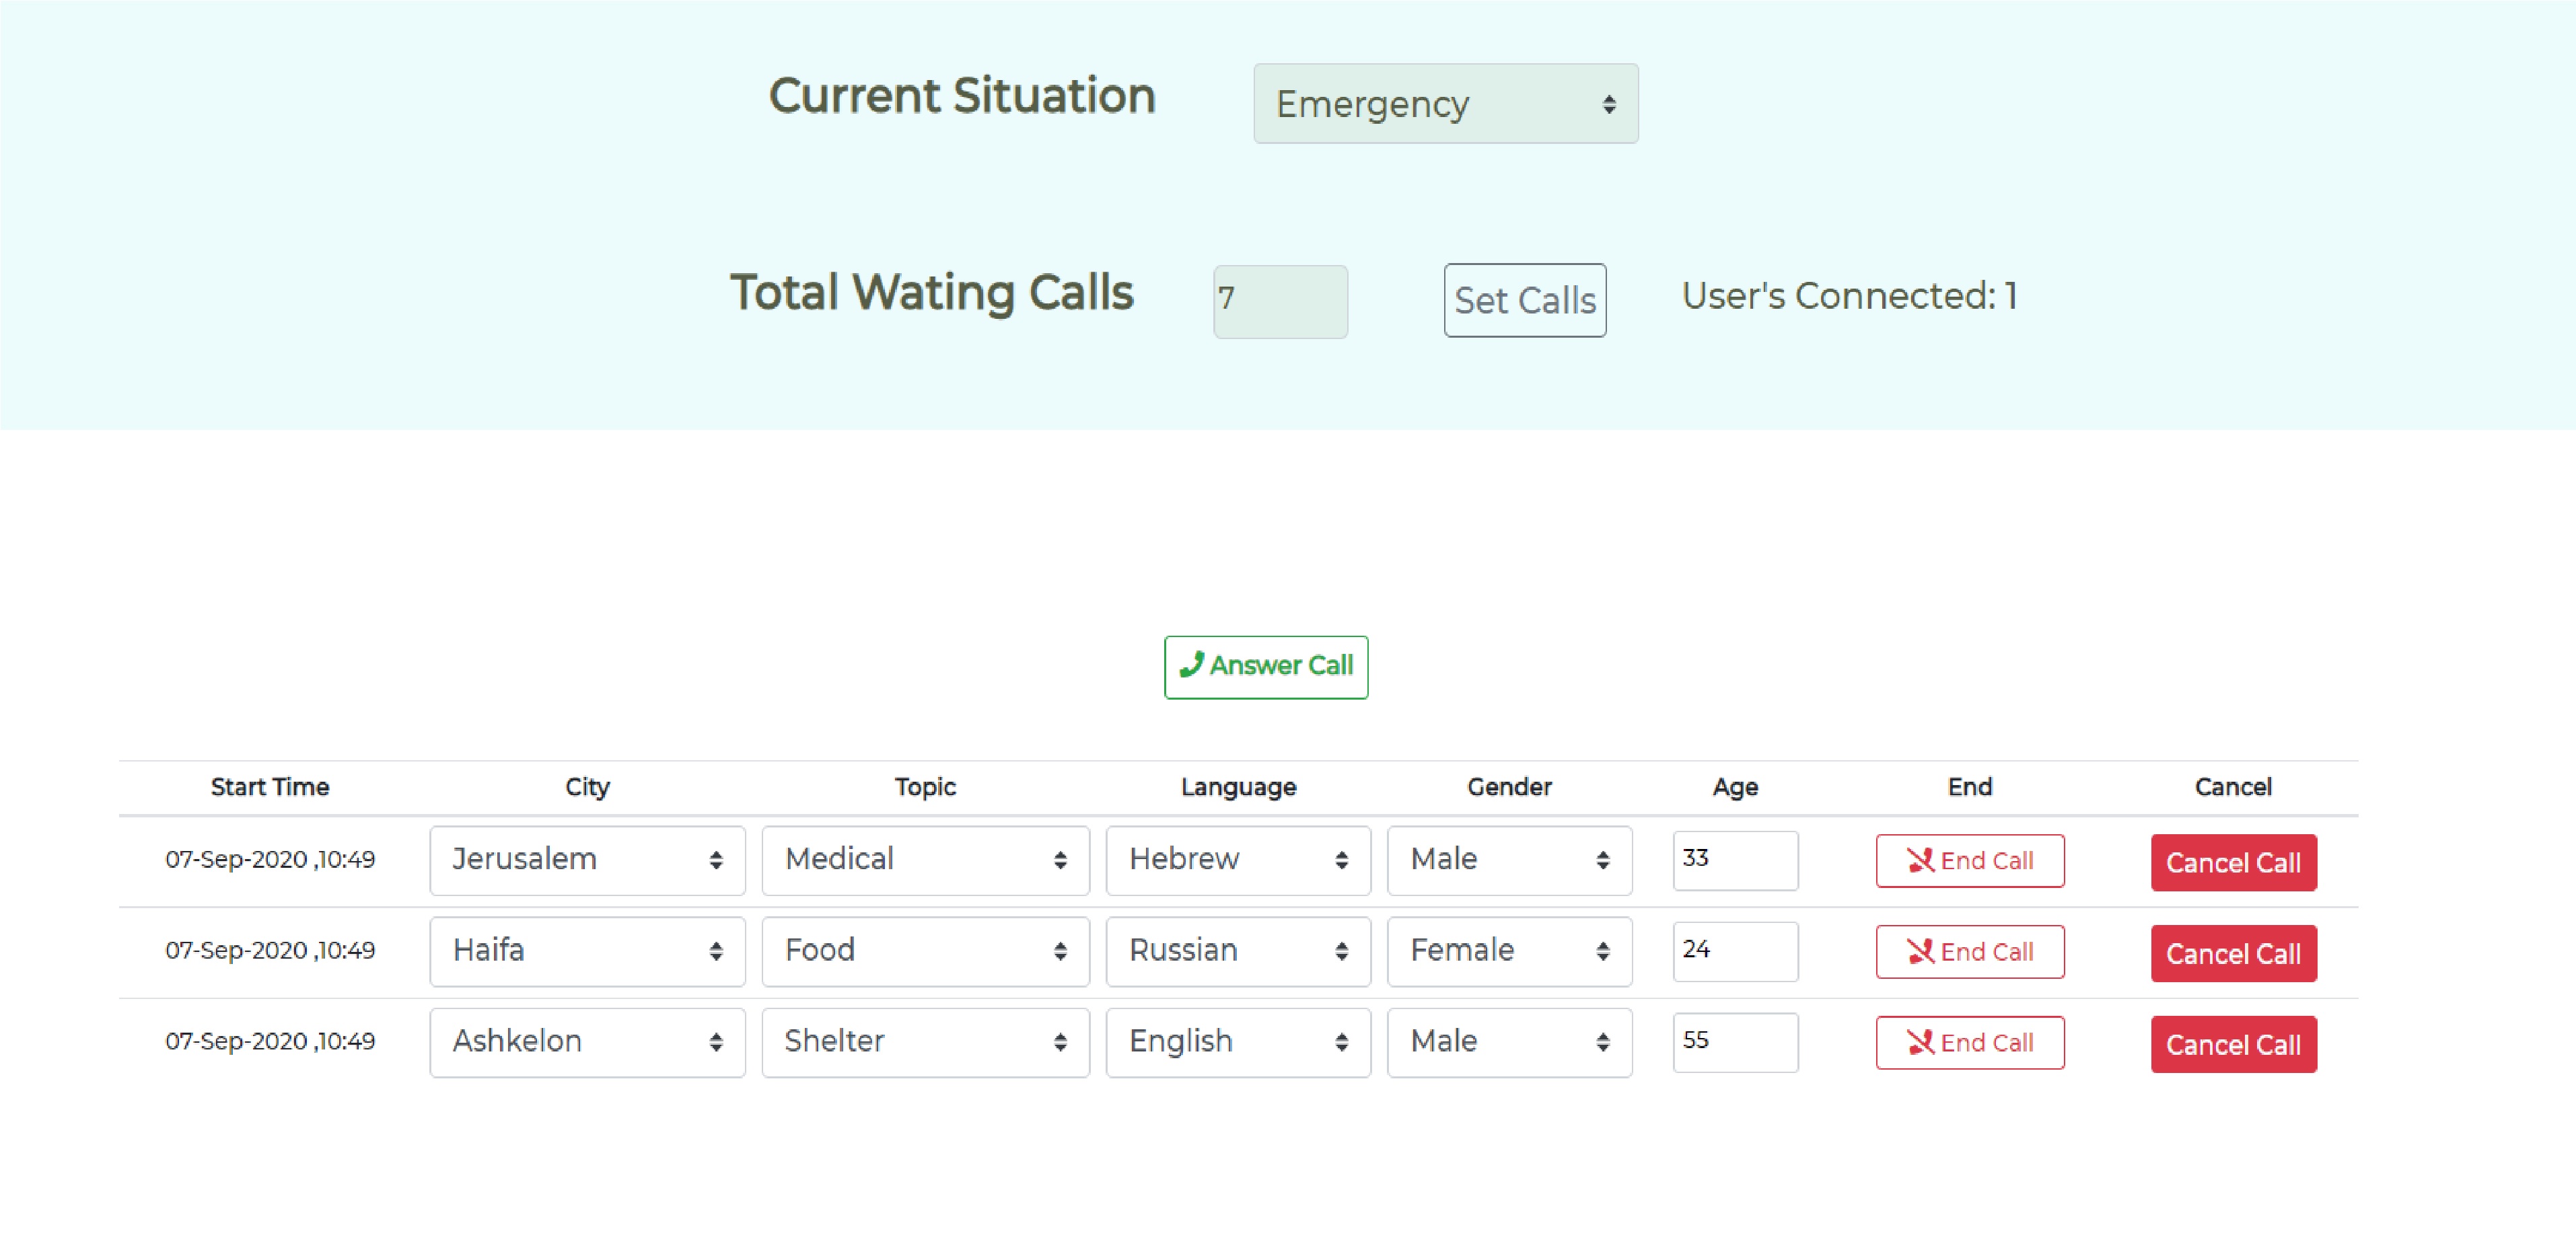Open the Current Situation Emergency dropdown

(x=1445, y=104)
